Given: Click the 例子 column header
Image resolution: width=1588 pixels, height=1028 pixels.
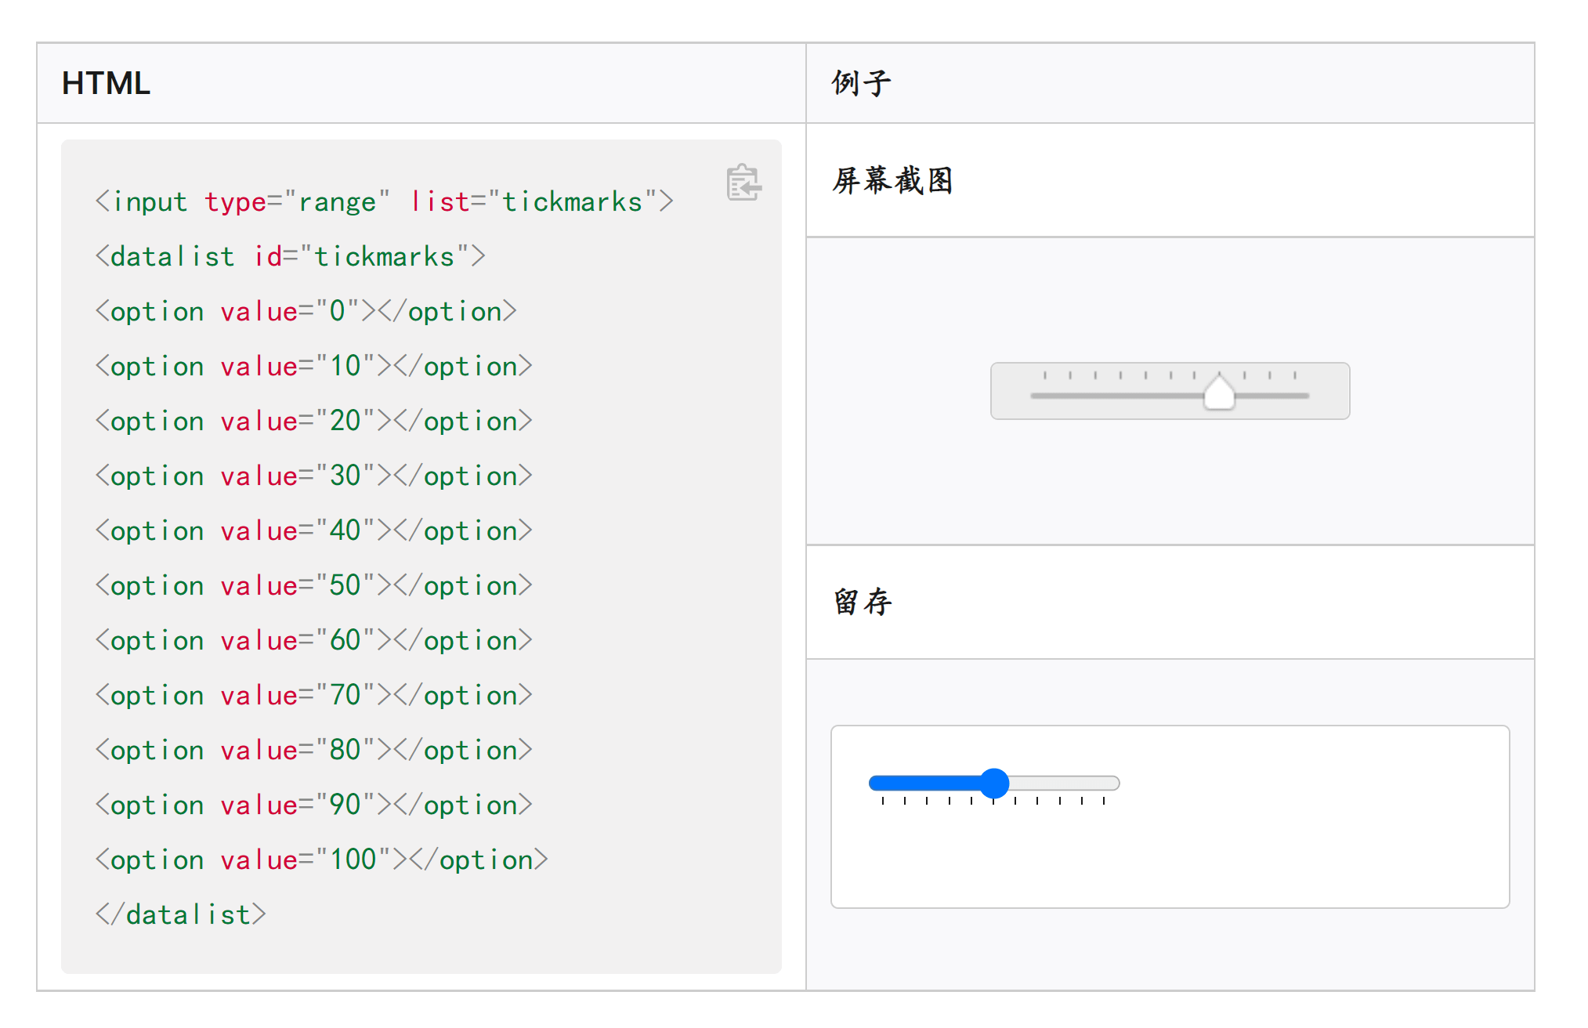Looking at the screenshot, I should pyautogui.click(x=861, y=83).
